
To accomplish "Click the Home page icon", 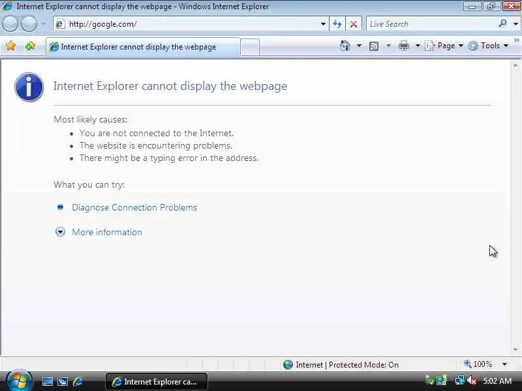I will click(345, 46).
